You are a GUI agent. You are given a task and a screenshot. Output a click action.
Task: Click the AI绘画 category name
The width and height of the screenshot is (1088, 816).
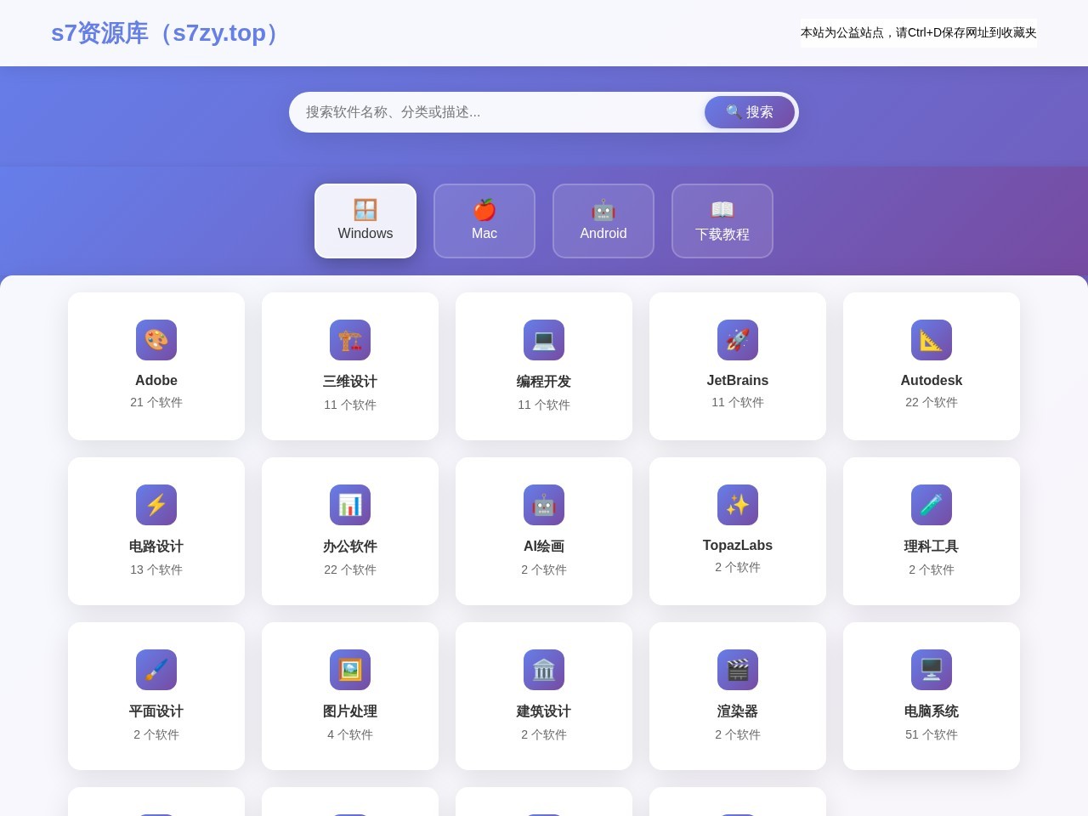click(x=544, y=547)
